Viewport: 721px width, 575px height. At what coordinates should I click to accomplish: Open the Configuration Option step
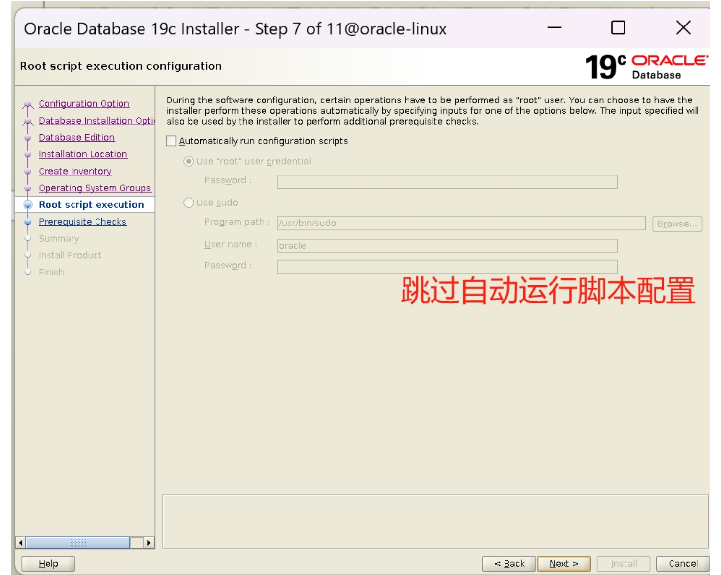(x=83, y=103)
